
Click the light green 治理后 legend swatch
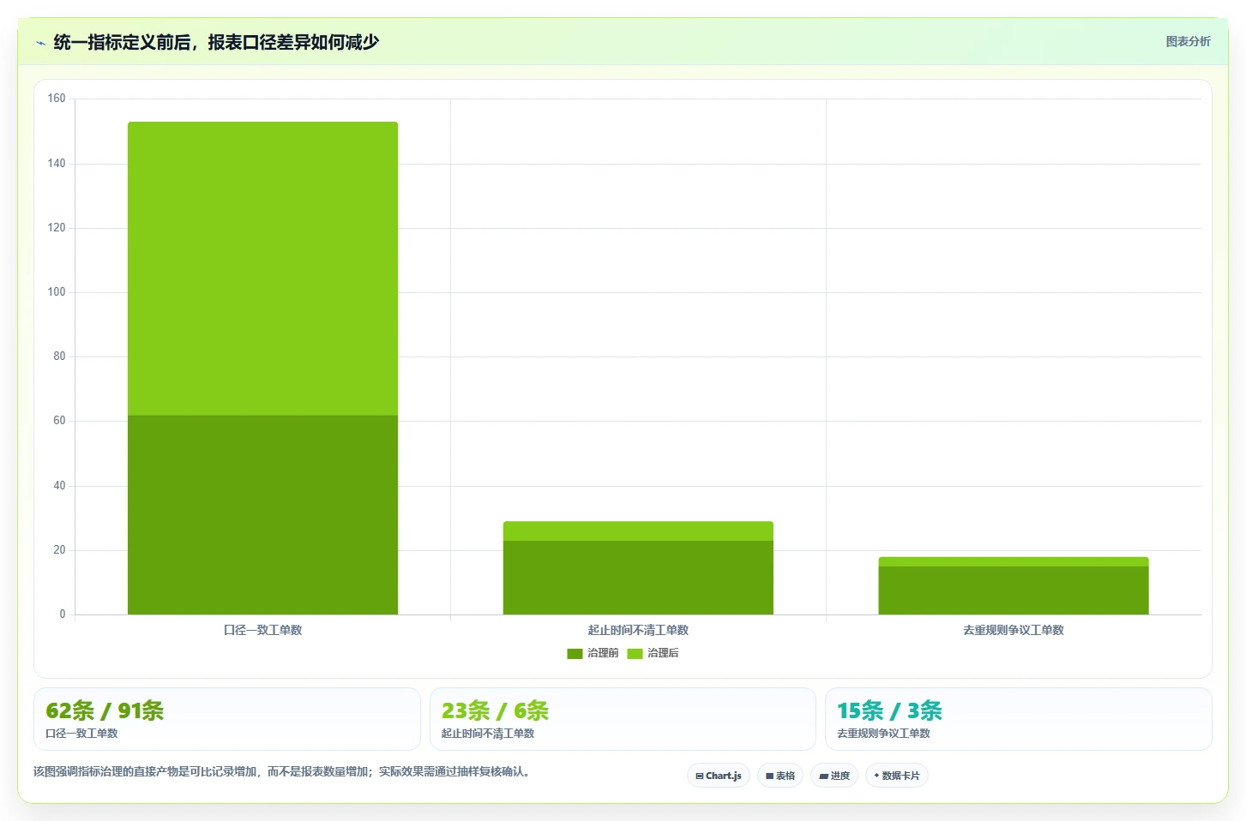(635, 654)
